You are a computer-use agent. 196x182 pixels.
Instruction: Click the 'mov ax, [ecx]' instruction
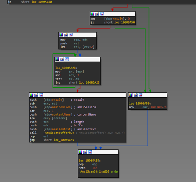point(70,72)
